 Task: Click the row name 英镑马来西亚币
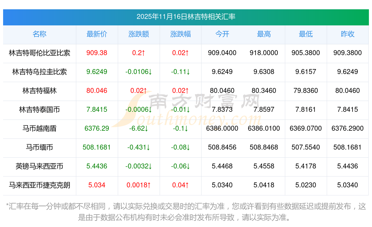click(x=39, y=166)
